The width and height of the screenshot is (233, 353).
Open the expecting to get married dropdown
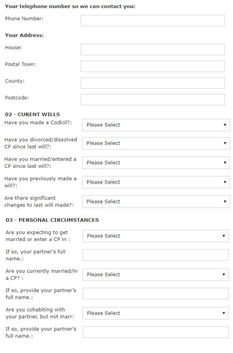click(x=156, y=236)
